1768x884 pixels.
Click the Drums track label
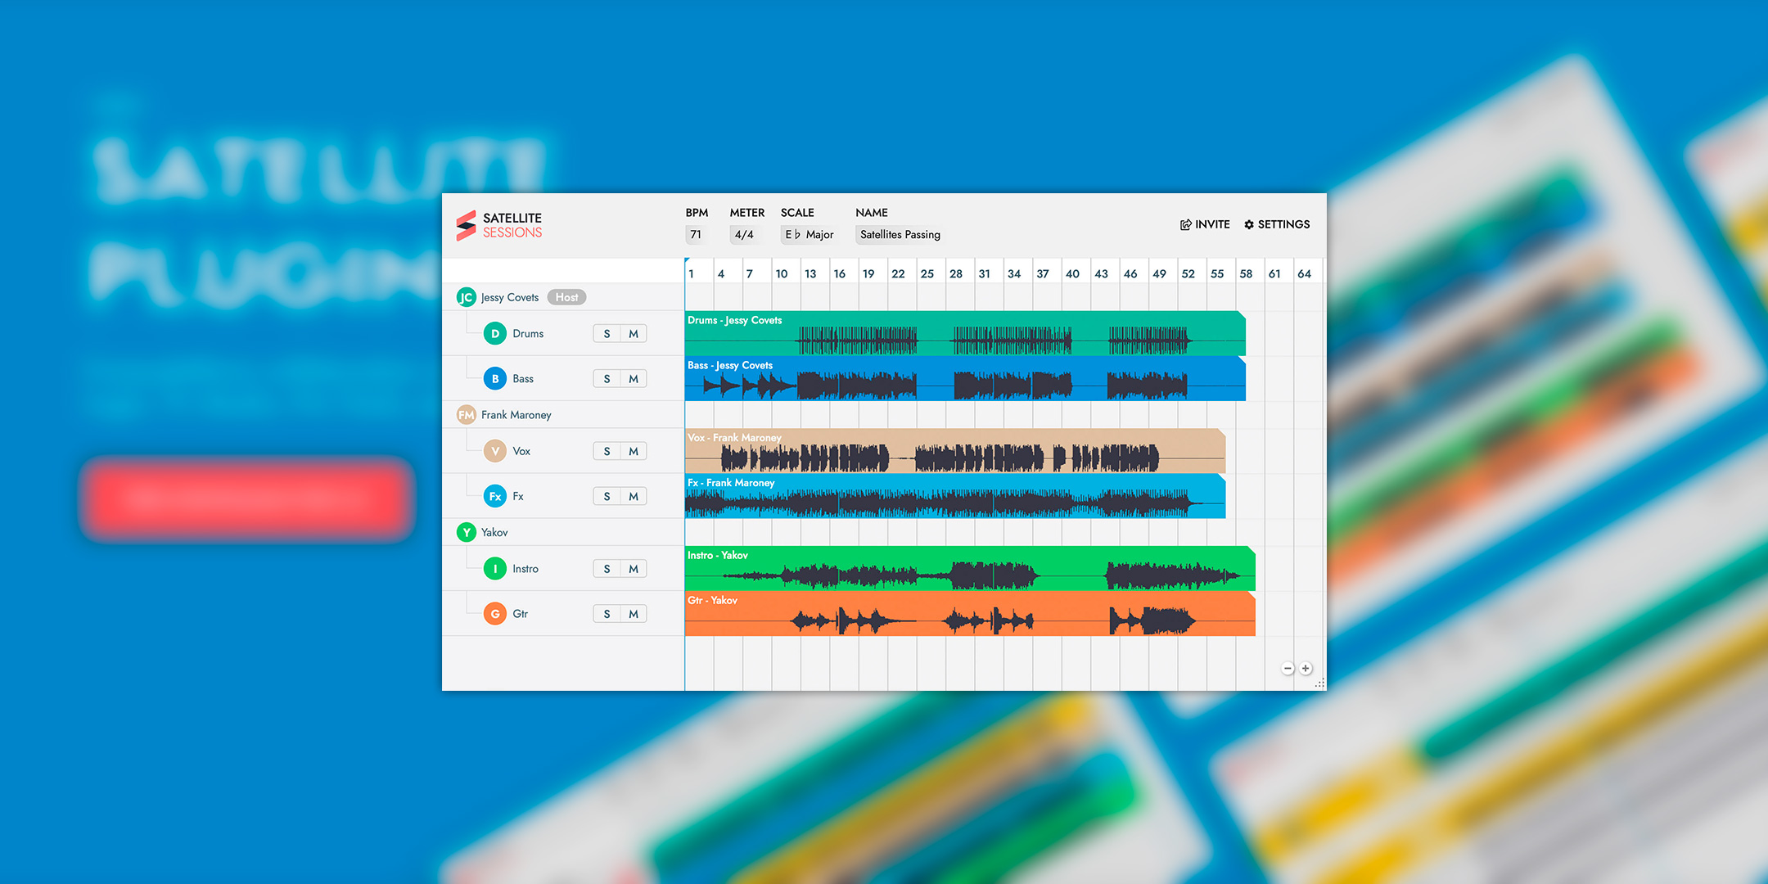[528, 333]
